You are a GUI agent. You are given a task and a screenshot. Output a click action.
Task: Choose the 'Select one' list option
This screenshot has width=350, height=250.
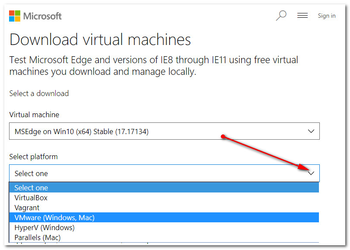click(x=164, y=188)
